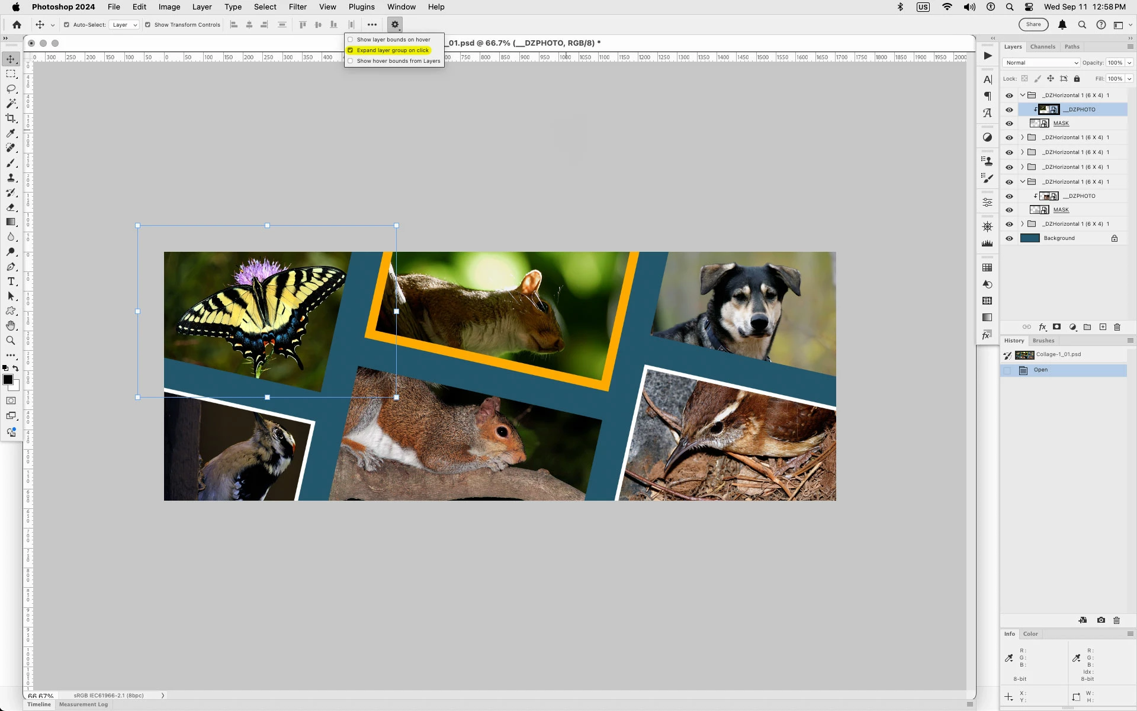
Task: Select the Lasso tool
Action: 11,89
